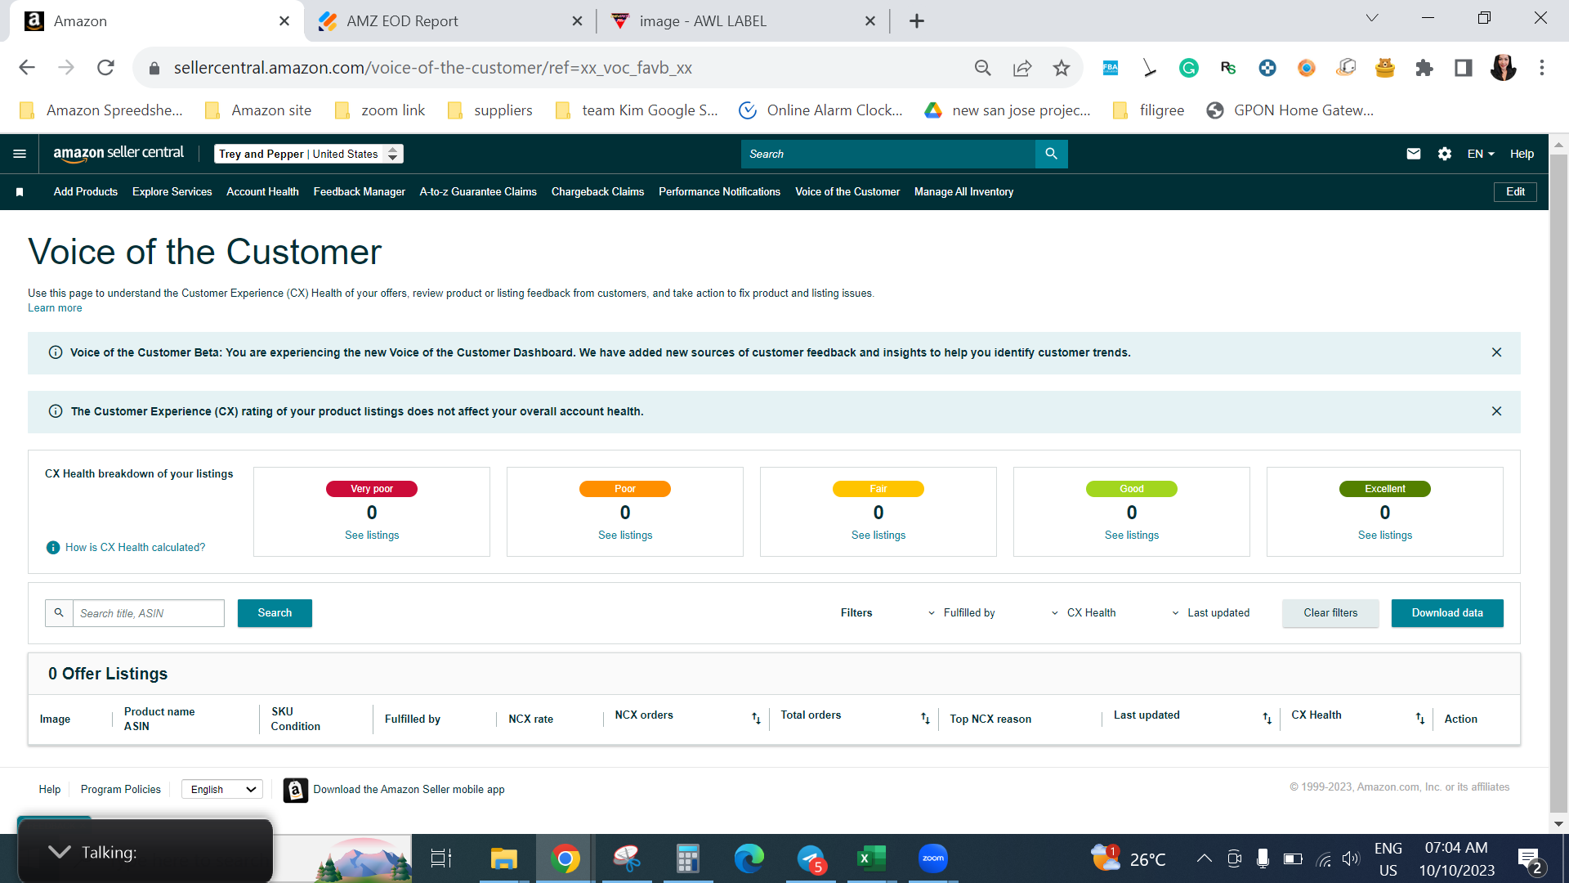Click the Amazon Seller Central logo
Viewport: 1569px width, 883px height.
pos(118,153)
